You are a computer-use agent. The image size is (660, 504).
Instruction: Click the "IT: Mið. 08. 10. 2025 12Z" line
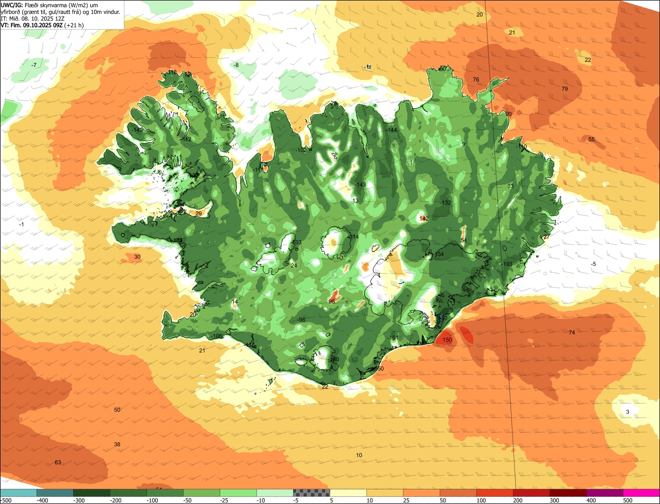[32, 18]
